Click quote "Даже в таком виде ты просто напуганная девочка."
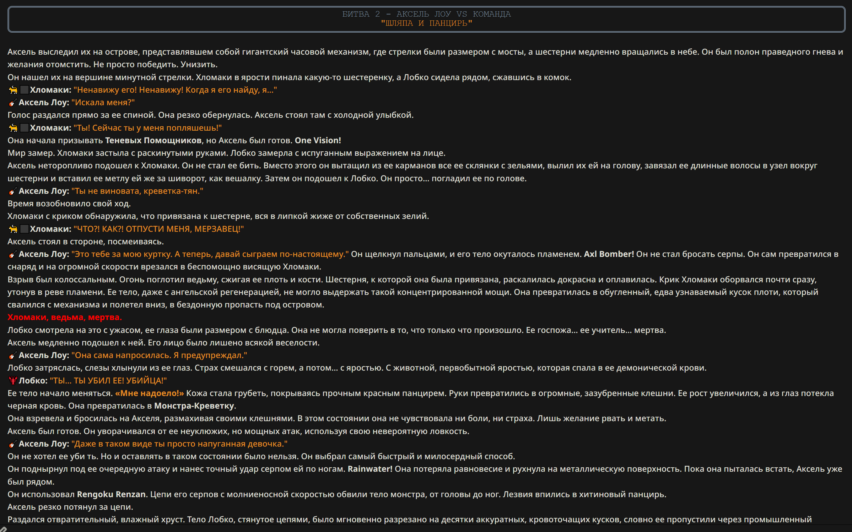852x532 pixels. [179, 444]
